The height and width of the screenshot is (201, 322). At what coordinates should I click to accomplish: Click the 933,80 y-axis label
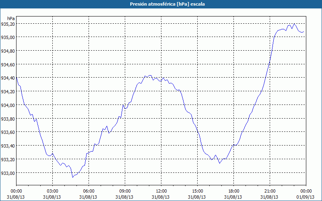click(x=8, y=119)
